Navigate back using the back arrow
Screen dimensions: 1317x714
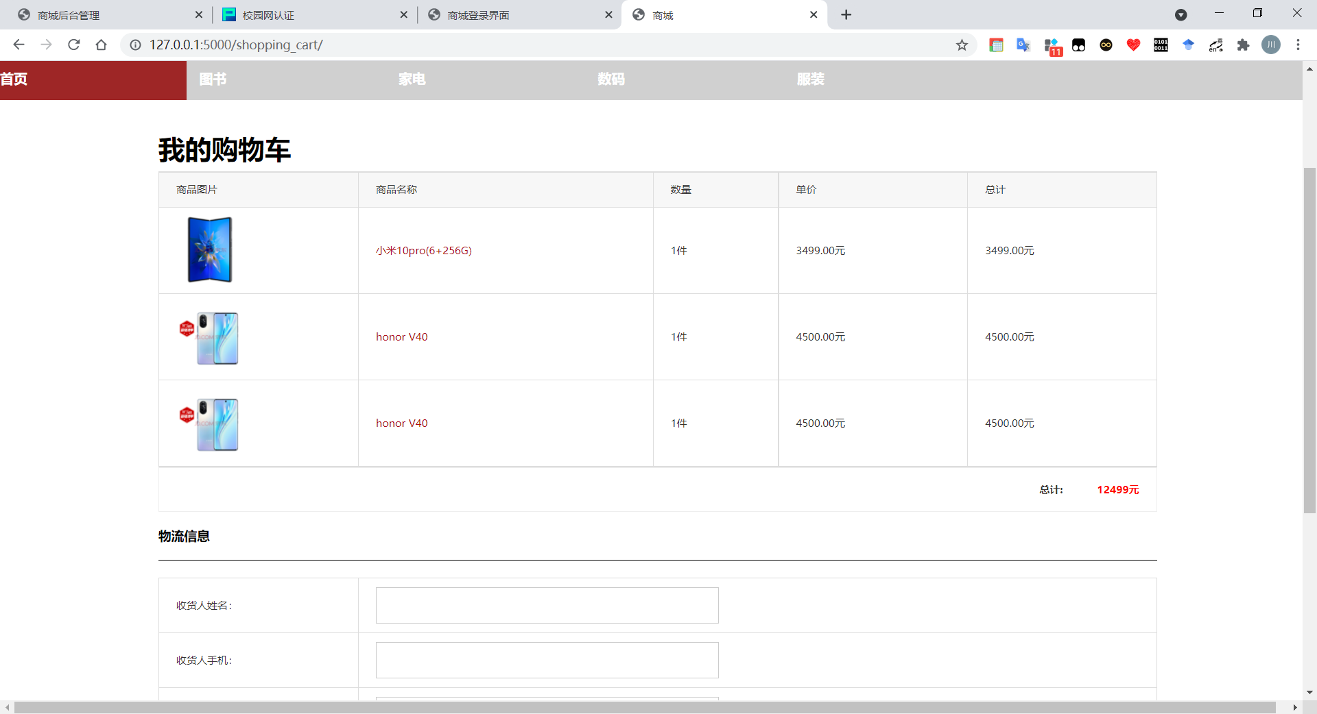click(x=19, y=45)
